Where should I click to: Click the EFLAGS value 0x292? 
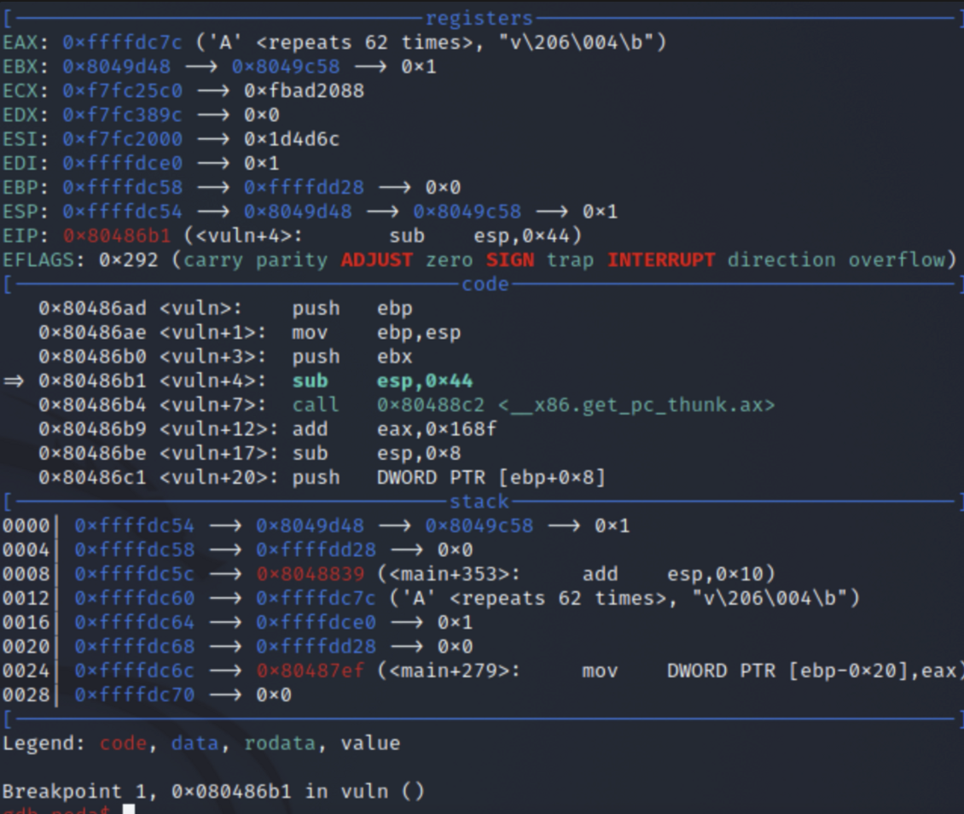[x=128, y=259]
